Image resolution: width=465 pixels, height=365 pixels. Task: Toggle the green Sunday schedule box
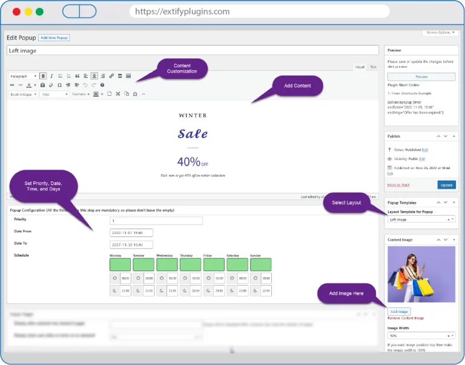(x=260, y=264)
